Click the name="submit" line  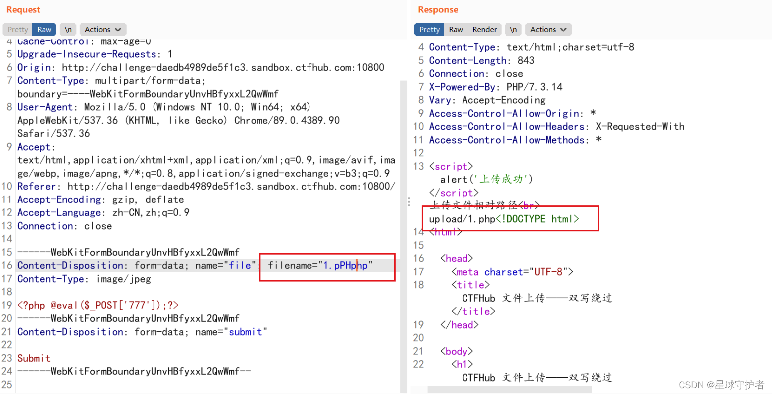142,332
